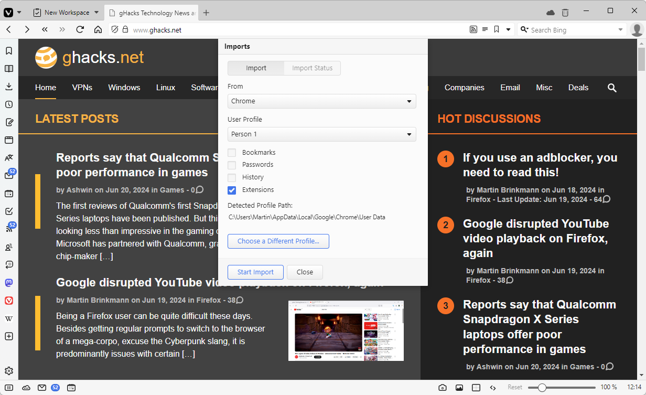Open the Wikipedia web panel
The width and height of the screenshot is (646, 395).
click(x=9, y=318)
